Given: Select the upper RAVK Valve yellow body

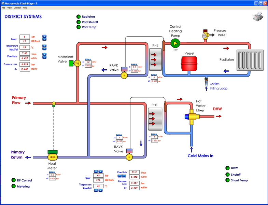Looking at the screenshot, I should pyautogui.click(x=124, y=75).
